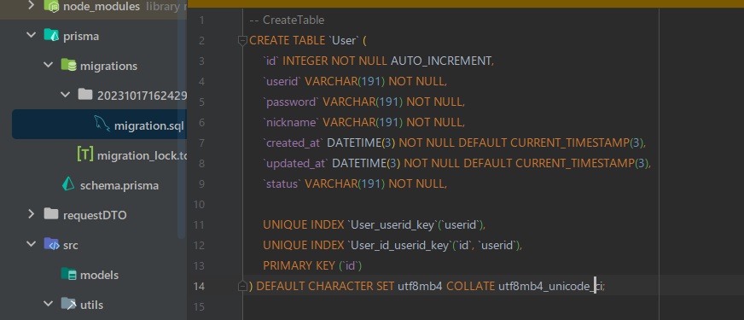Open schema.prisma file

[119, 185]
